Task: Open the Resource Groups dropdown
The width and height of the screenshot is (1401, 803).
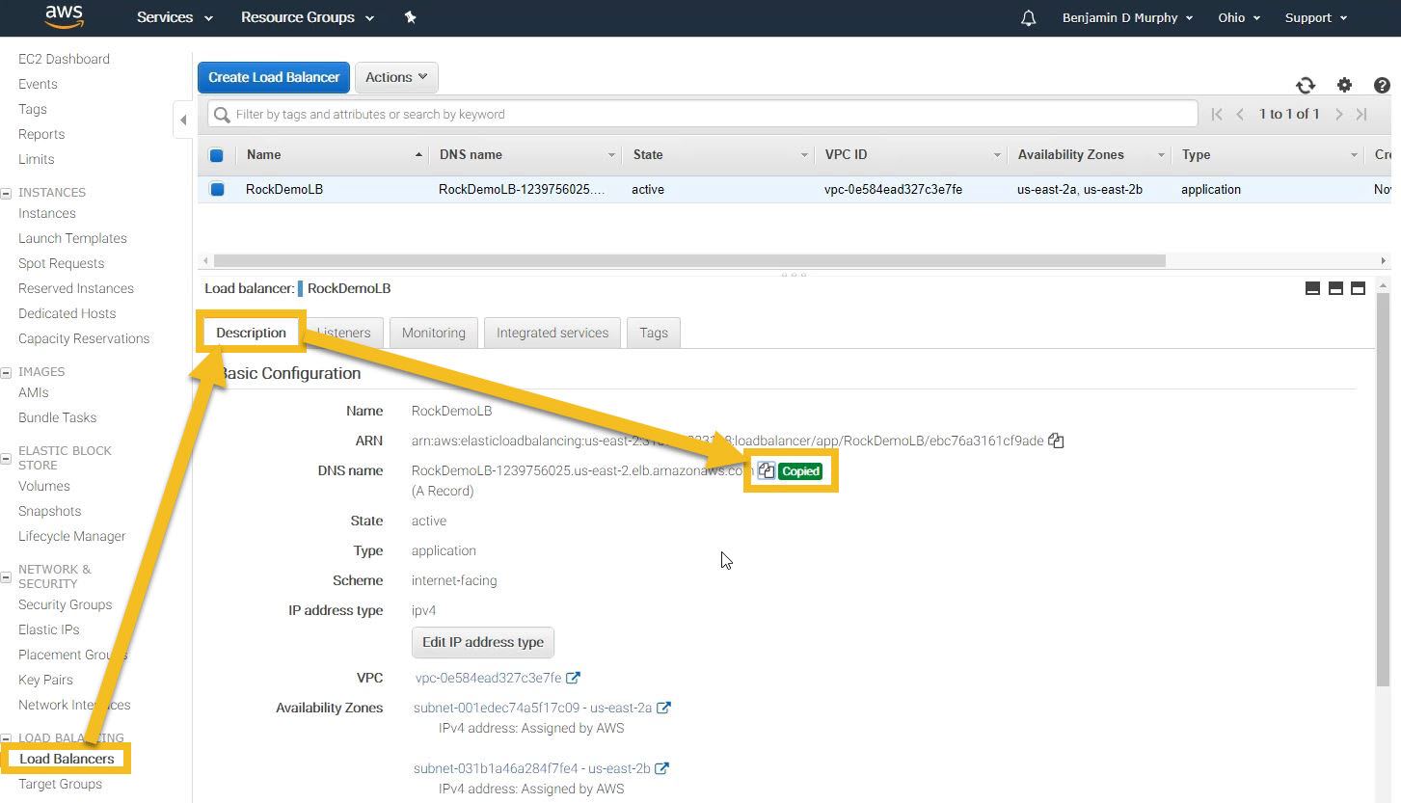Action: (308, 17)
